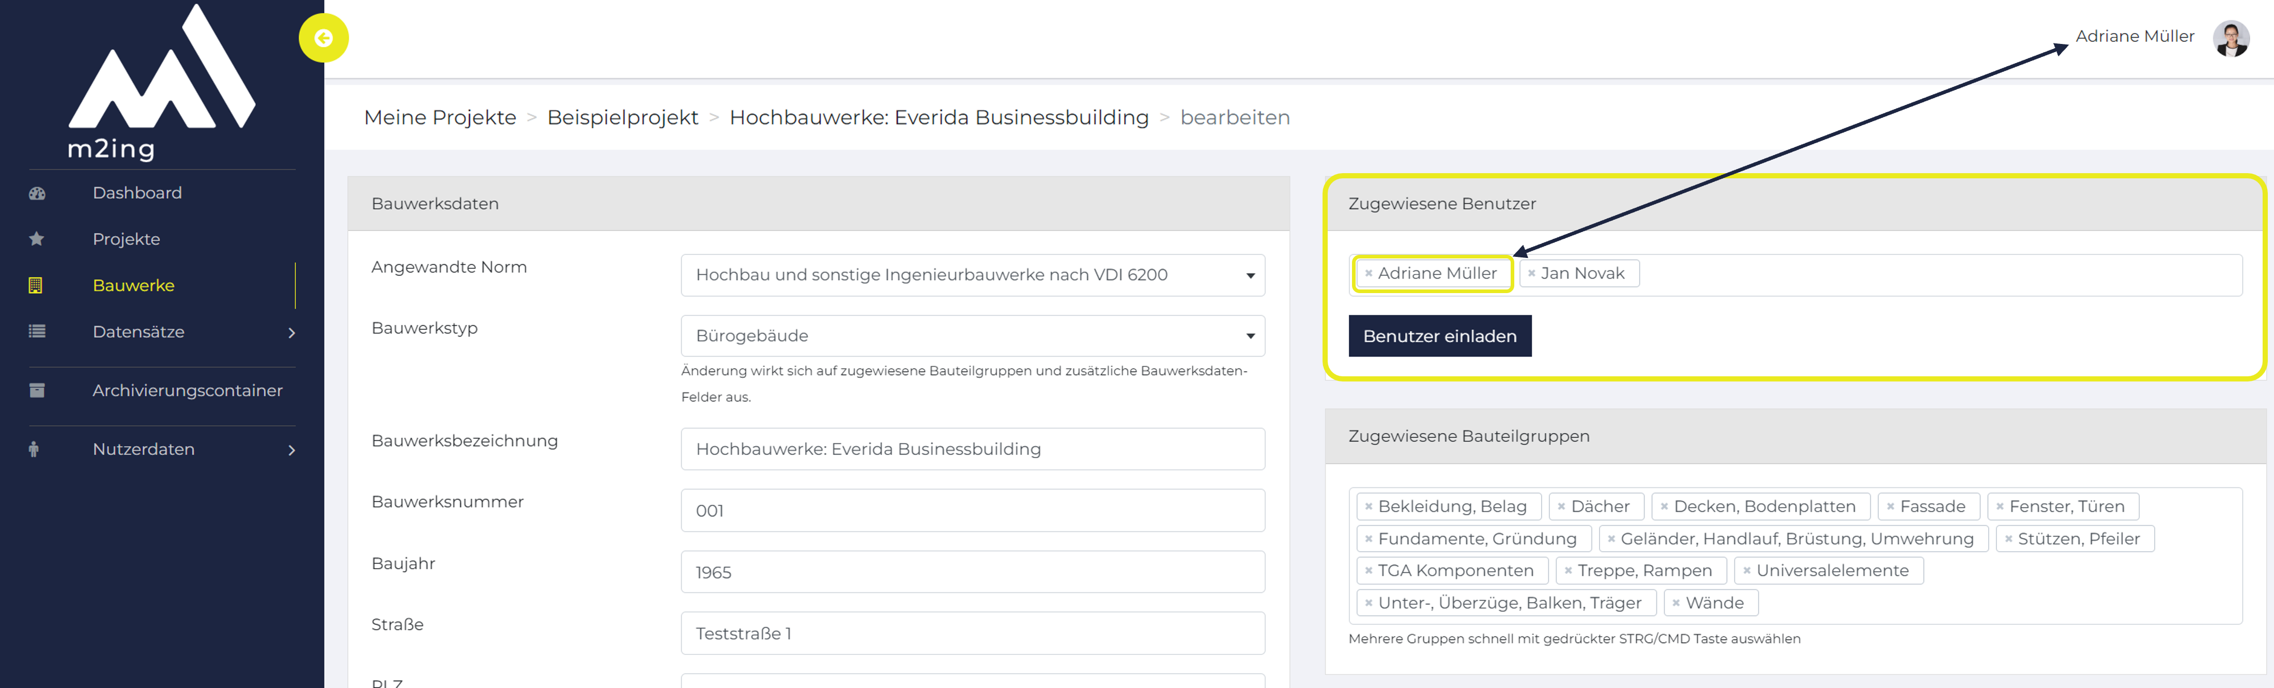Focus the Baujahr field with 1965
Screen dimensions: 2274x688
coord(972,572)
